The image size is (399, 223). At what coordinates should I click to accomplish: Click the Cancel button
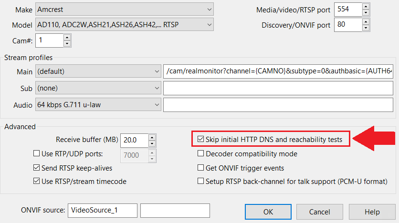[320, 212]
